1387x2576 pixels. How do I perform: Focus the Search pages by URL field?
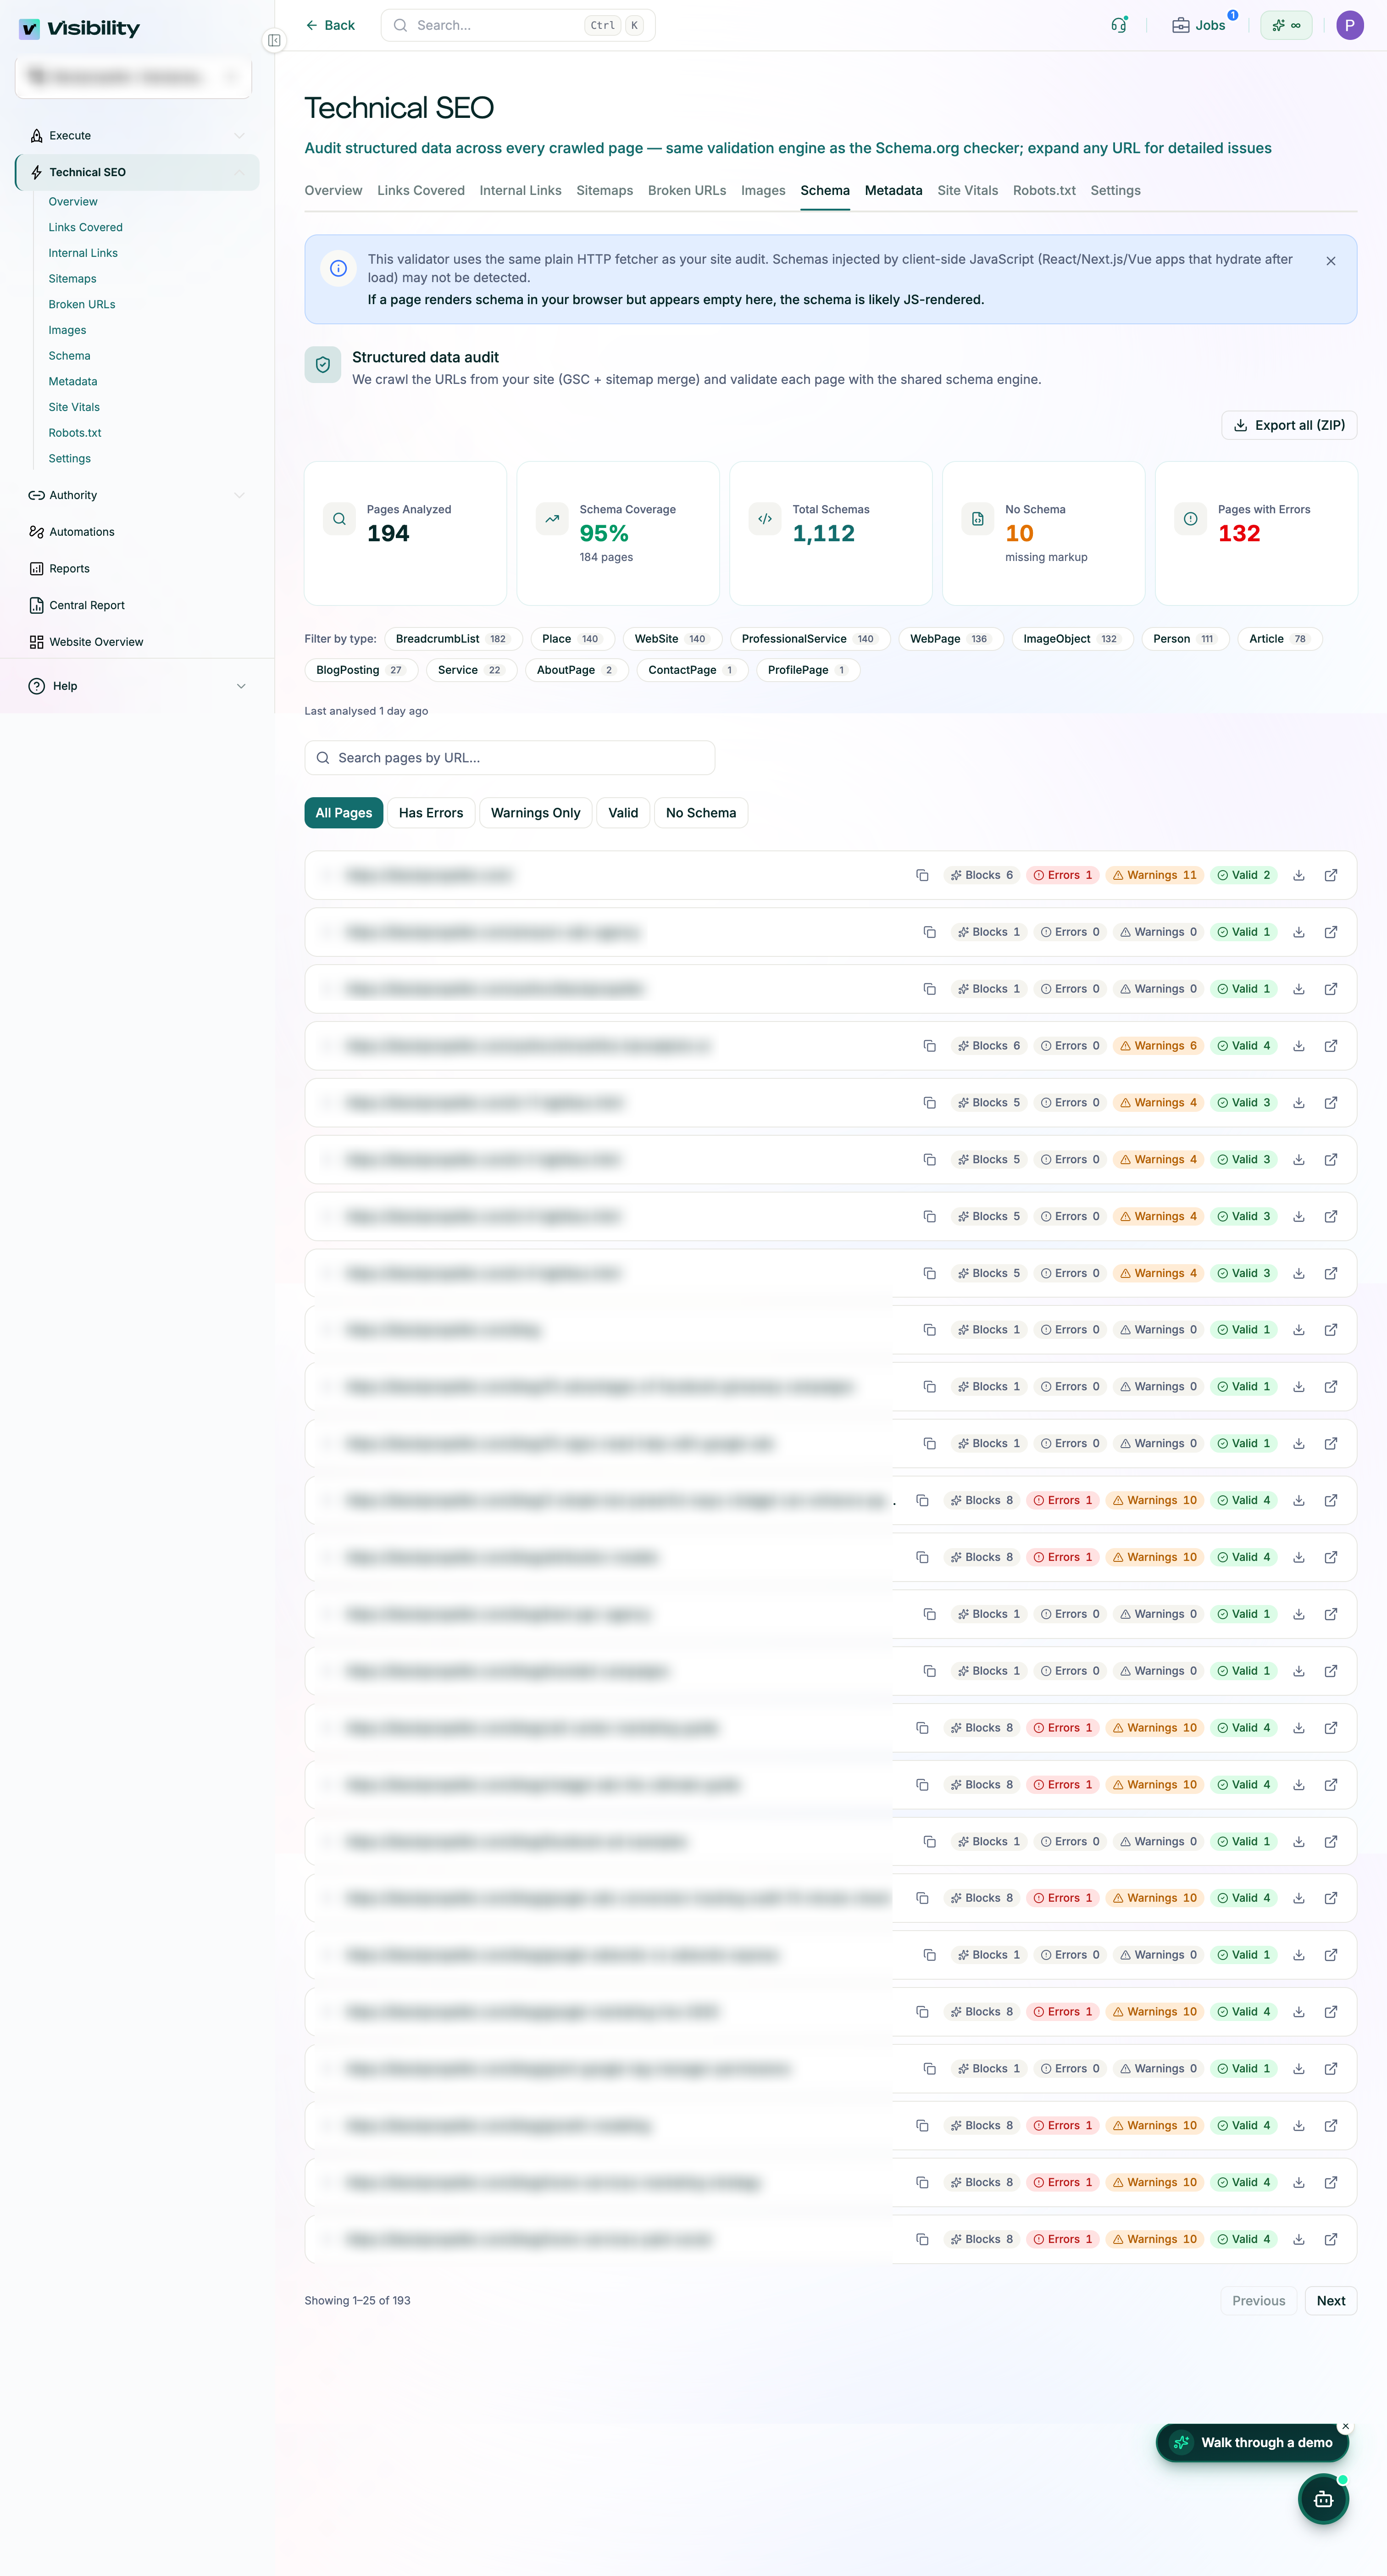(x=509, y=758)
